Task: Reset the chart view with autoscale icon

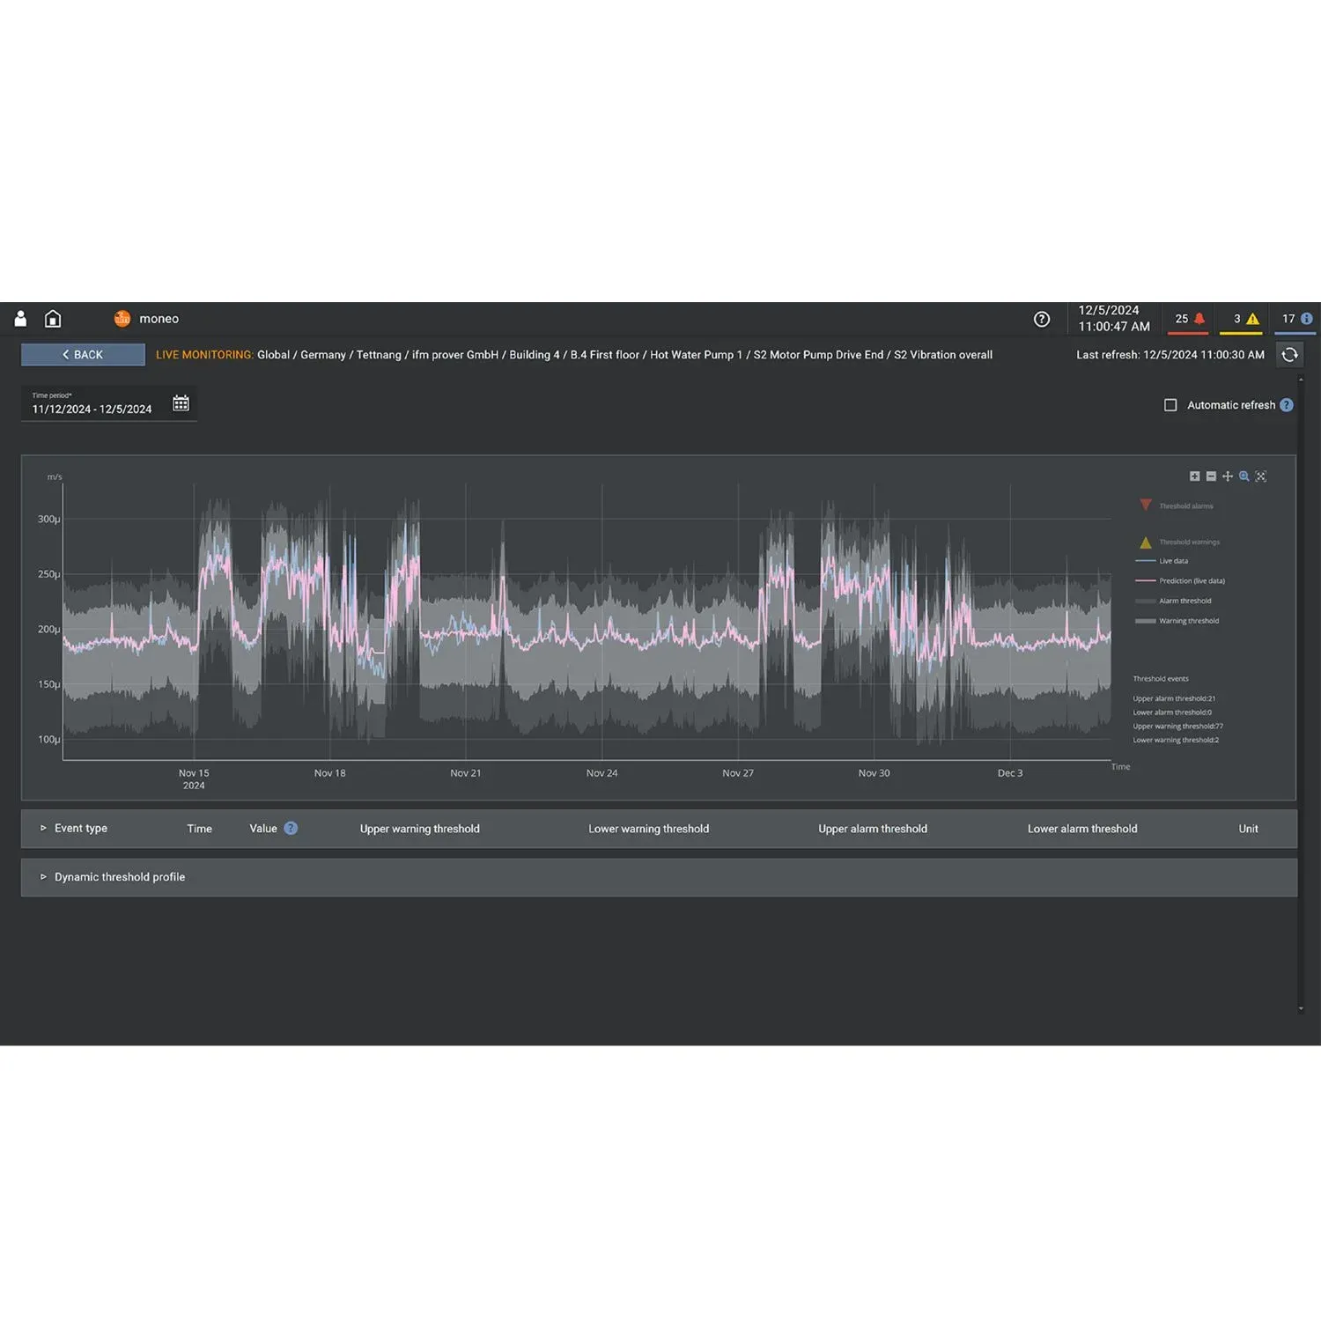Action: tap(1261, 476)
